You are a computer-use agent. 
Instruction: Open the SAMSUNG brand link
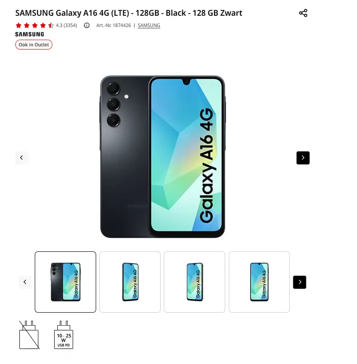149,25
